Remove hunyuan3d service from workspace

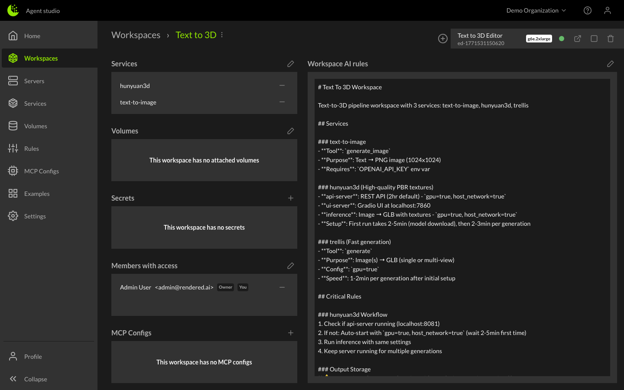pos(282,86)
